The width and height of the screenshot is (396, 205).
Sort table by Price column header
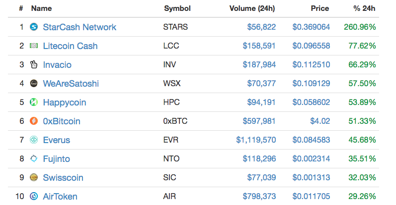(320, 8)
